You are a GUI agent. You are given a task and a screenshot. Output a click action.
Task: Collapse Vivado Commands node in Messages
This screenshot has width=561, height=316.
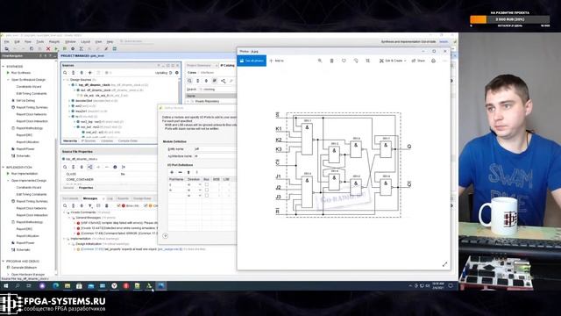click(65, 212)
